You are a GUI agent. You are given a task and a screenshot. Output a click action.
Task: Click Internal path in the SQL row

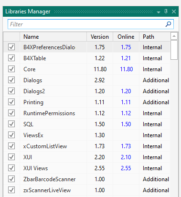pos(152,124)
